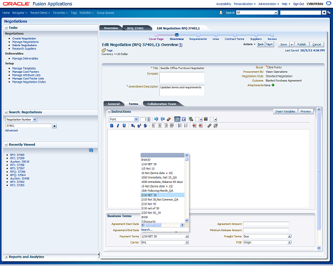Click the Publish button

coord(302,45)
